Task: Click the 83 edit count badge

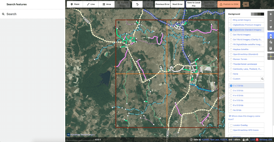Action: pyautogui.click(x=246, y=4)
